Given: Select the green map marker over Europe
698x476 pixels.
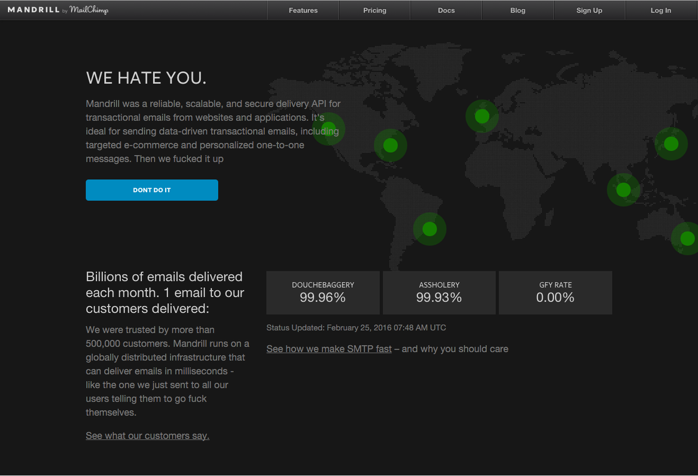Looking at the screenshot, I should pyautogui.click(x=482, y=116).
